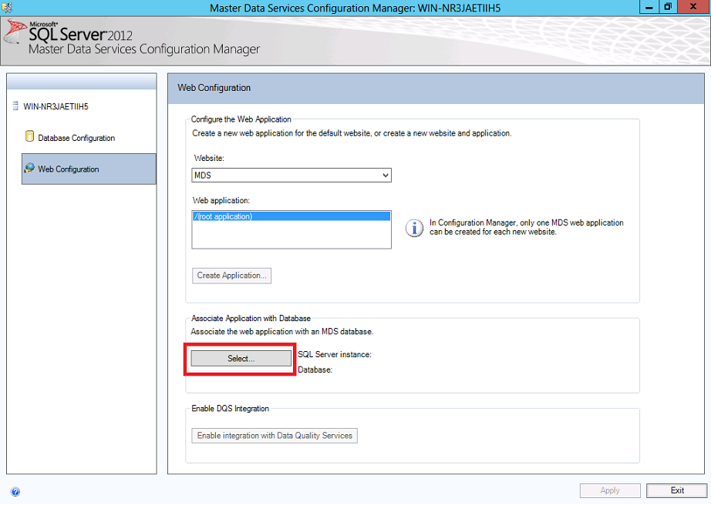Click the 'Configure the Web Application' group title
Image resolution: width=711 pixels, height=505 pixels.
click(x=241, y=119)
